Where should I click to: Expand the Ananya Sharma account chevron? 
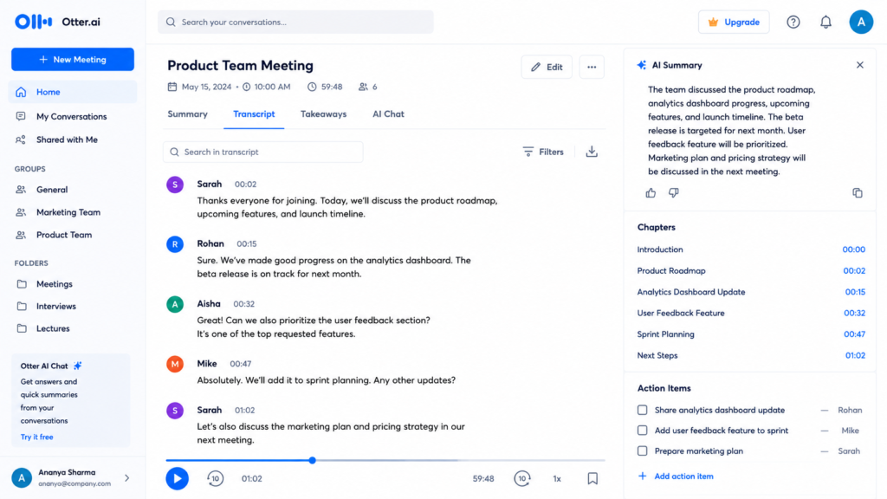(126, 478)
